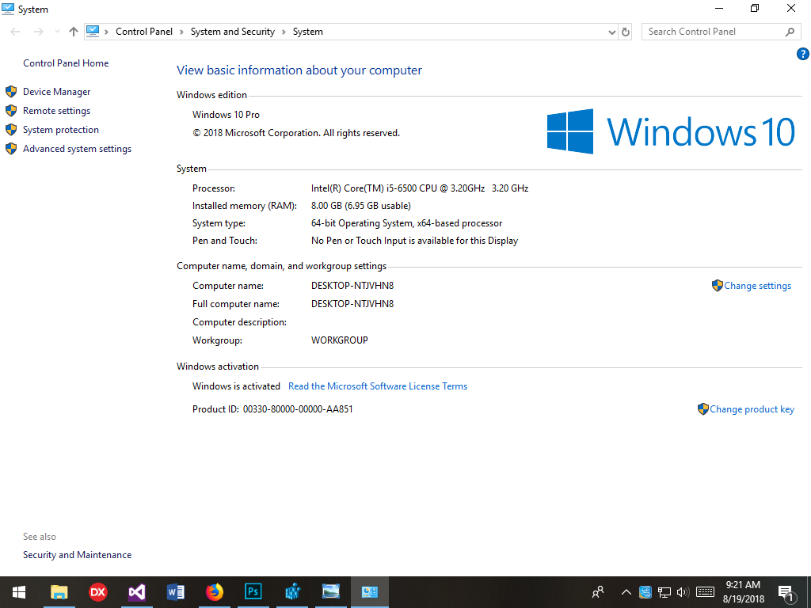Click the address bar computer icon

93,32
